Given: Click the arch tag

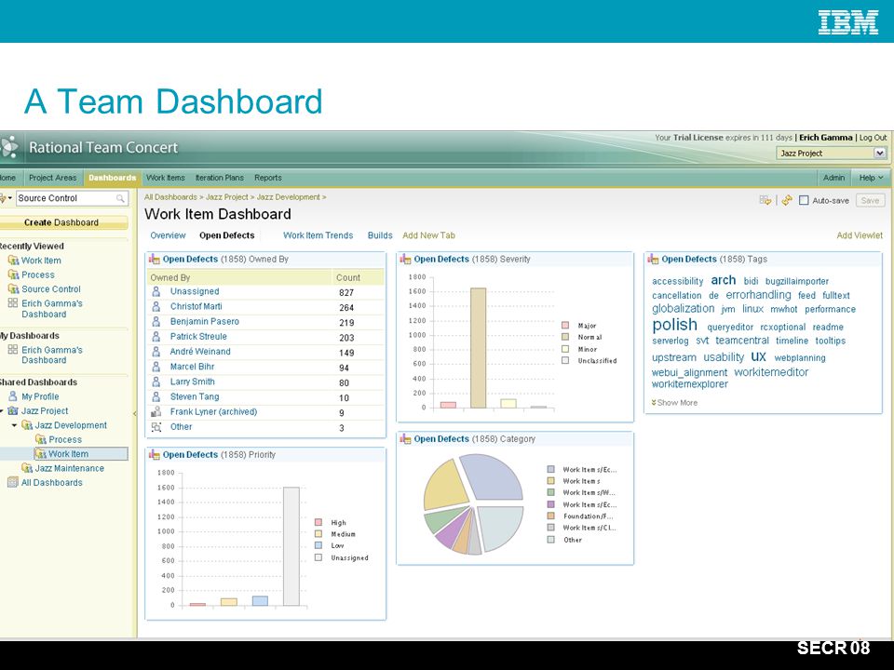Looking at the screenshot, I should (723, 280).
